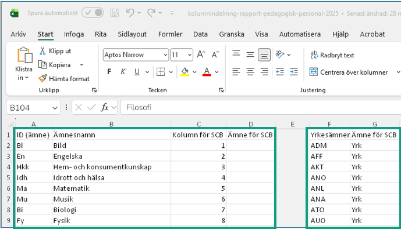The image size is (401, 229).
Task: Center the text horizontally
Action: click(250, 72)
